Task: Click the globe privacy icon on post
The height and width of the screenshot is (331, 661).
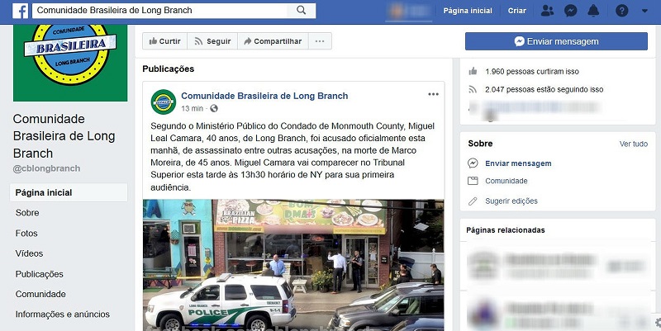Action: click(214, 109)
